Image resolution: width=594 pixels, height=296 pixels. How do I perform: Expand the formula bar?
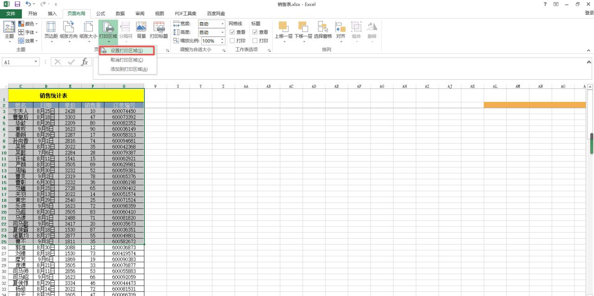click(589, 62)
